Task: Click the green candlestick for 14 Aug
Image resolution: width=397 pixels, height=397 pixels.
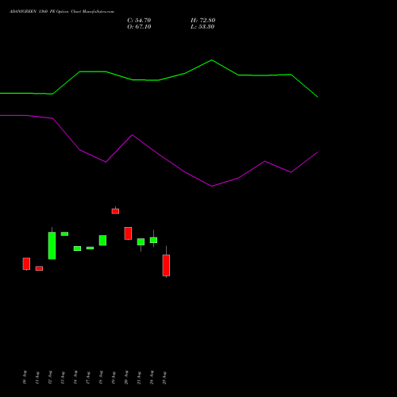Action: [77, 249]
